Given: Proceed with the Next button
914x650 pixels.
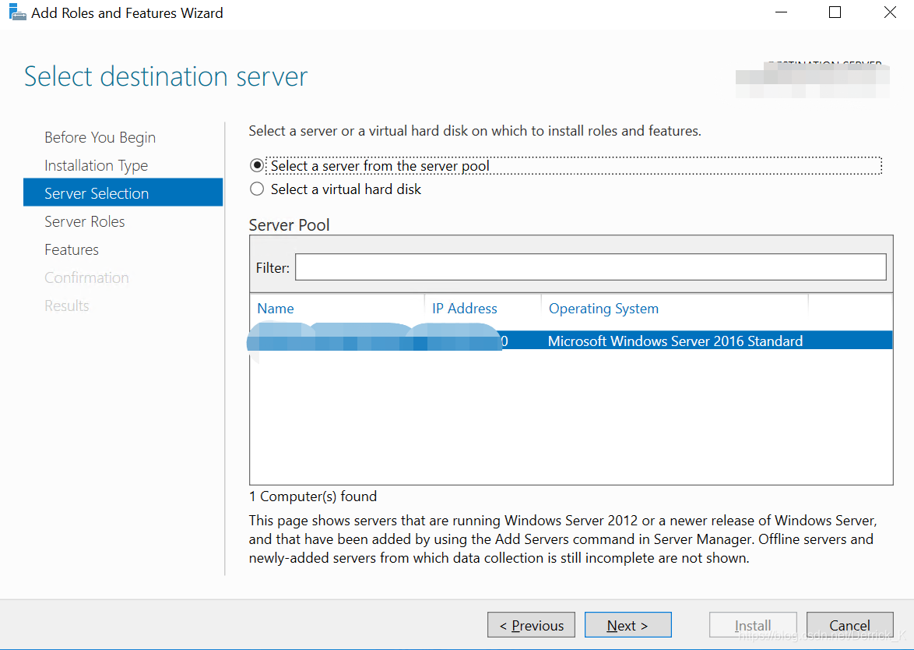Looking at the screenshot, I should click(x=627, y=625).
